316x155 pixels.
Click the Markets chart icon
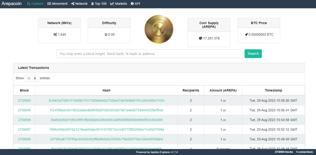click(x=112, y=4)
